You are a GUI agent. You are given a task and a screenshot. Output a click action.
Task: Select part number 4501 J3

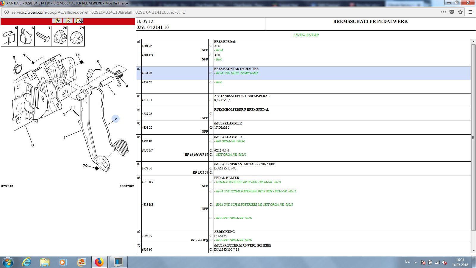(147, 46)
